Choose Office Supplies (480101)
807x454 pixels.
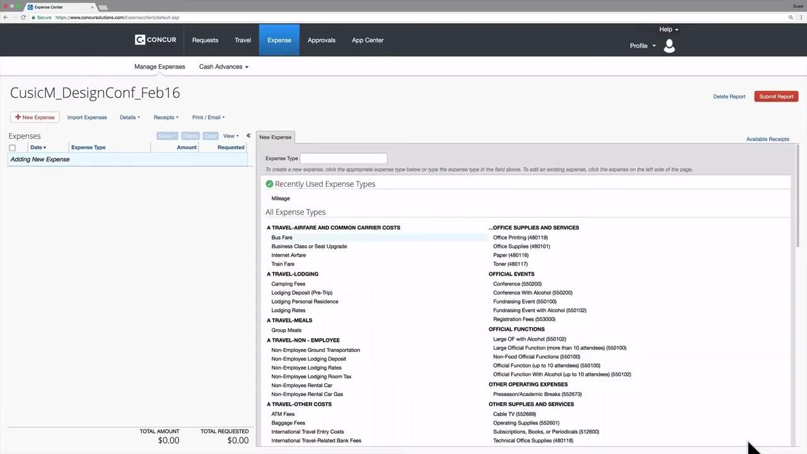click(x=521, y=247)
